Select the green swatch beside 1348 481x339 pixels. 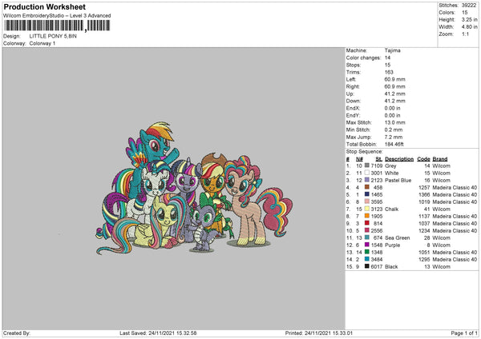pyautogui.click(x=367, y=252)
